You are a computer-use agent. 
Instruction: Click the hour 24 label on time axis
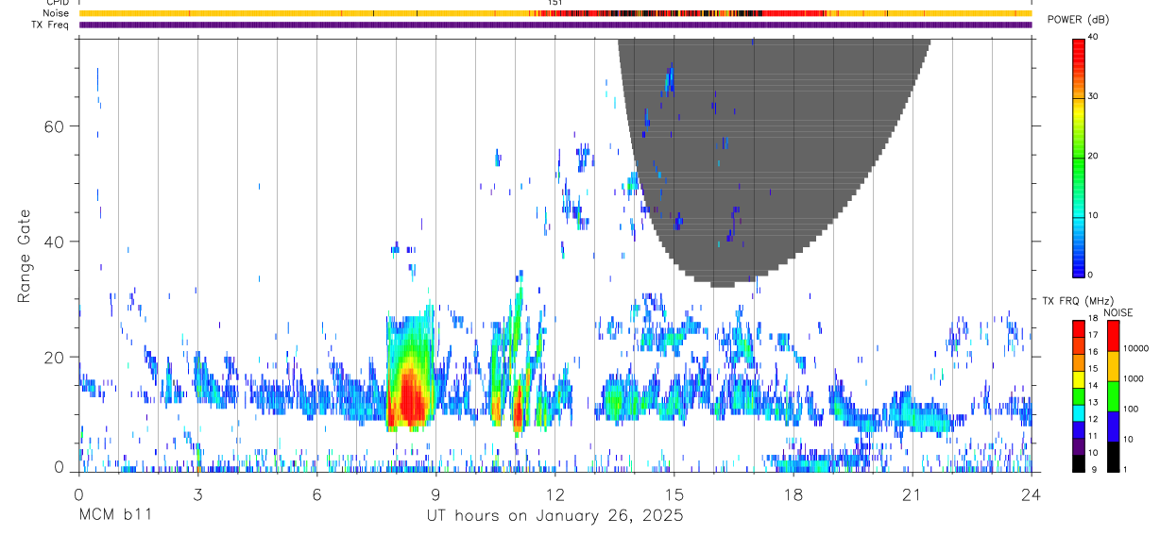click(x=1031, y=493)
